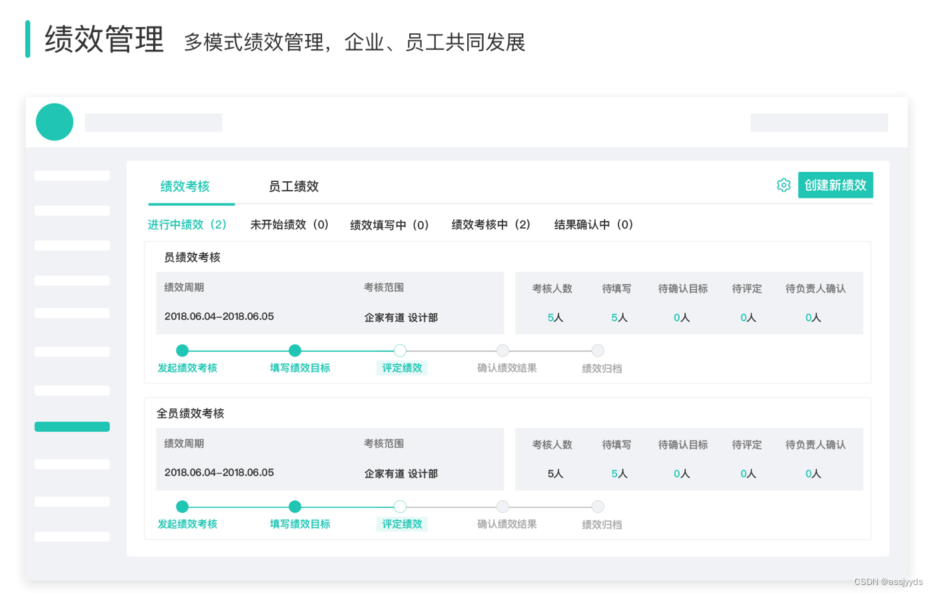Viewport: 933px width, 593px height.
Task: Click the 创建新绩效 button
Action: click(836, 185)
